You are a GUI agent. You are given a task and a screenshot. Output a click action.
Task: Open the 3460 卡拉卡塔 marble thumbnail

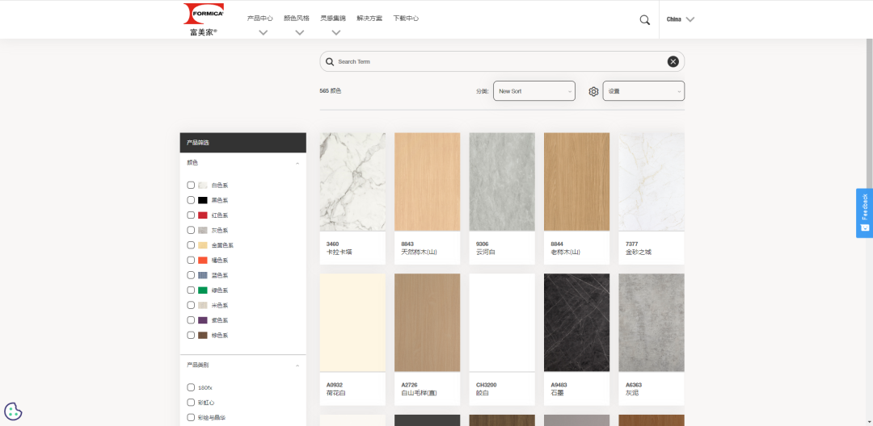coord(352,182)
